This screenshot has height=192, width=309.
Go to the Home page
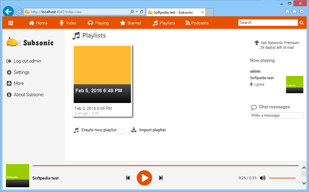coord(38,23)
